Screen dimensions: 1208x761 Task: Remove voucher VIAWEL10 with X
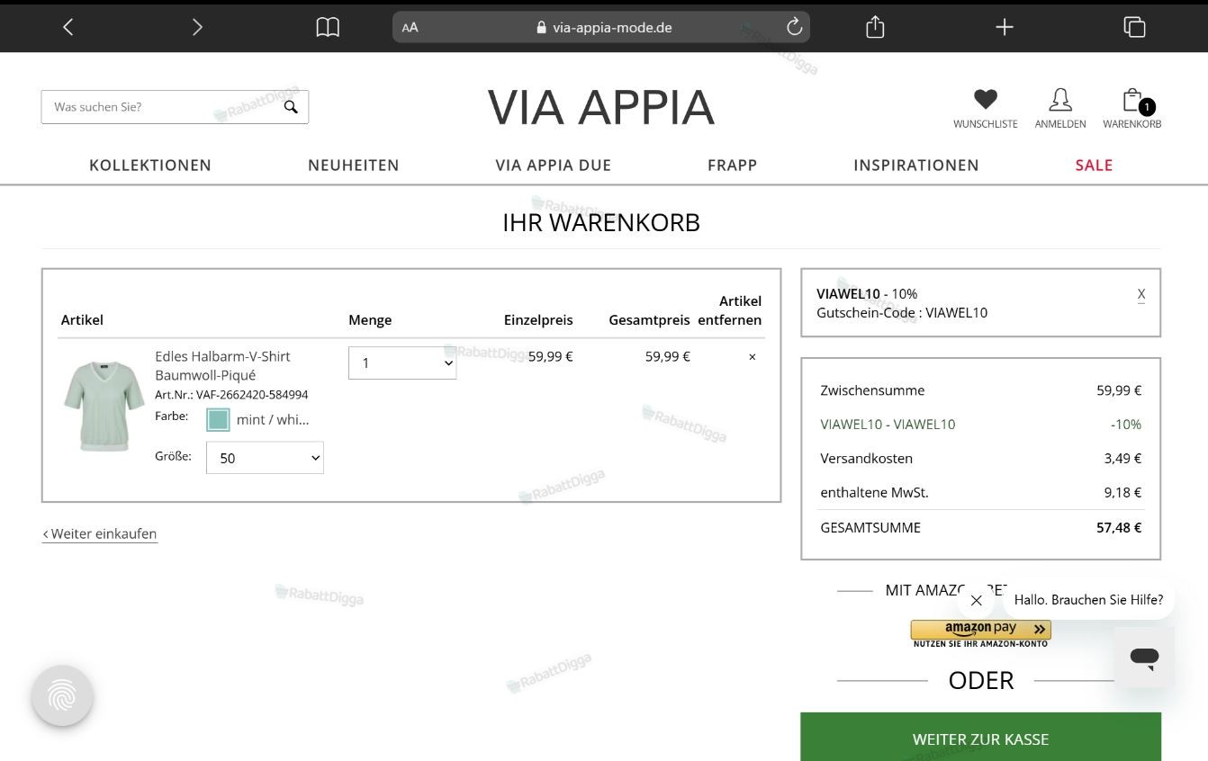coord(1141,294)
